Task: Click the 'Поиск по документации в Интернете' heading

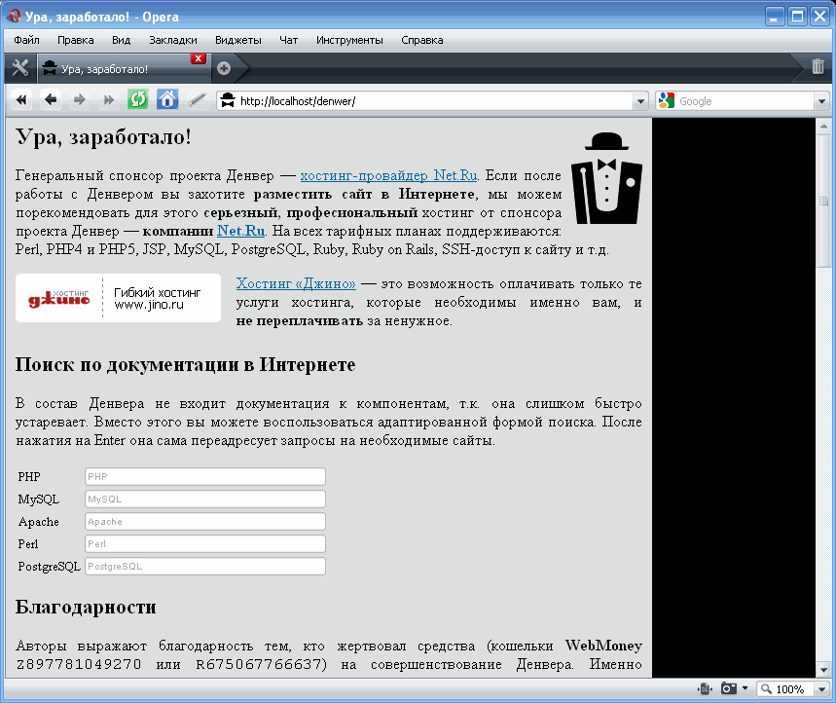Action: pos(185,365)
